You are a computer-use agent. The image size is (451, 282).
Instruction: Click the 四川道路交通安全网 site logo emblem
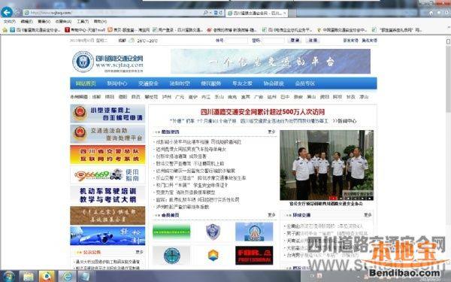tap(83, 62)
